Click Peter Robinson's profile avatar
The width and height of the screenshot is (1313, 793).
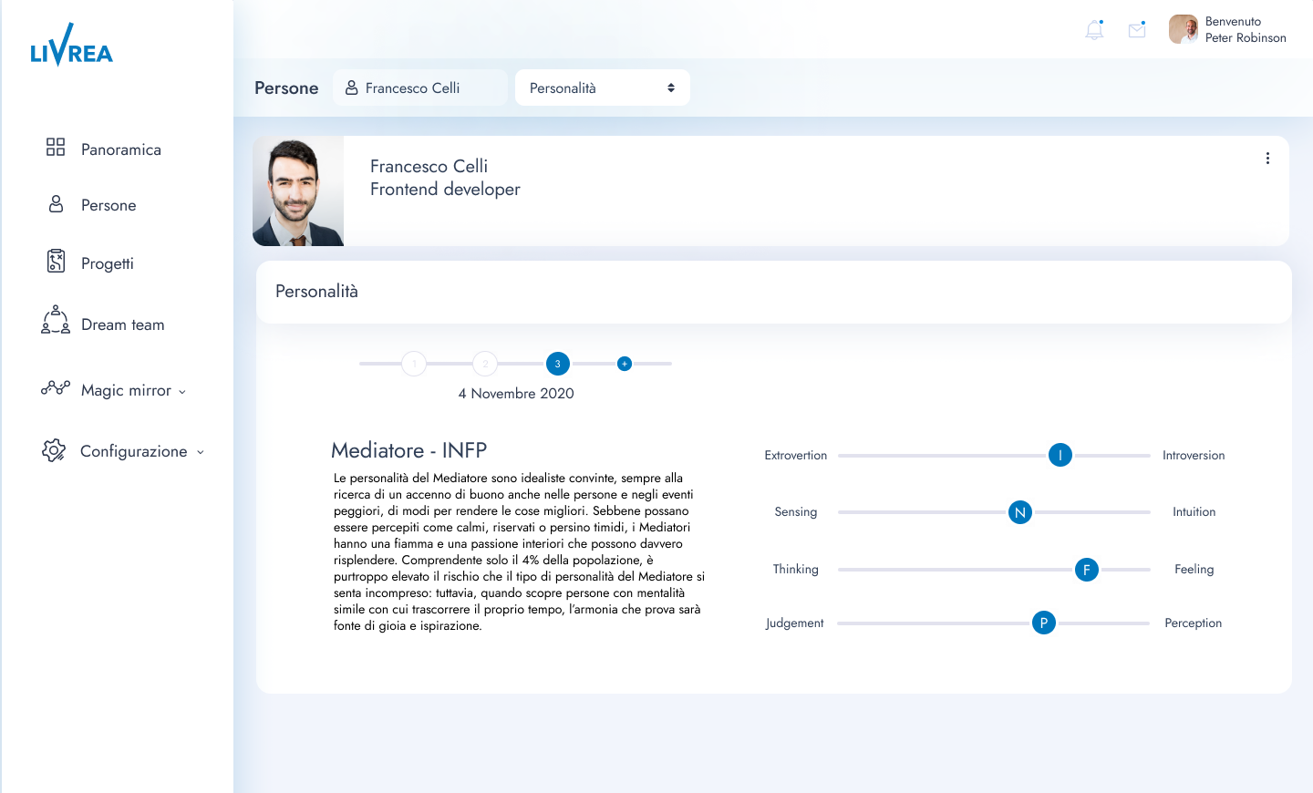[1184, 29]
